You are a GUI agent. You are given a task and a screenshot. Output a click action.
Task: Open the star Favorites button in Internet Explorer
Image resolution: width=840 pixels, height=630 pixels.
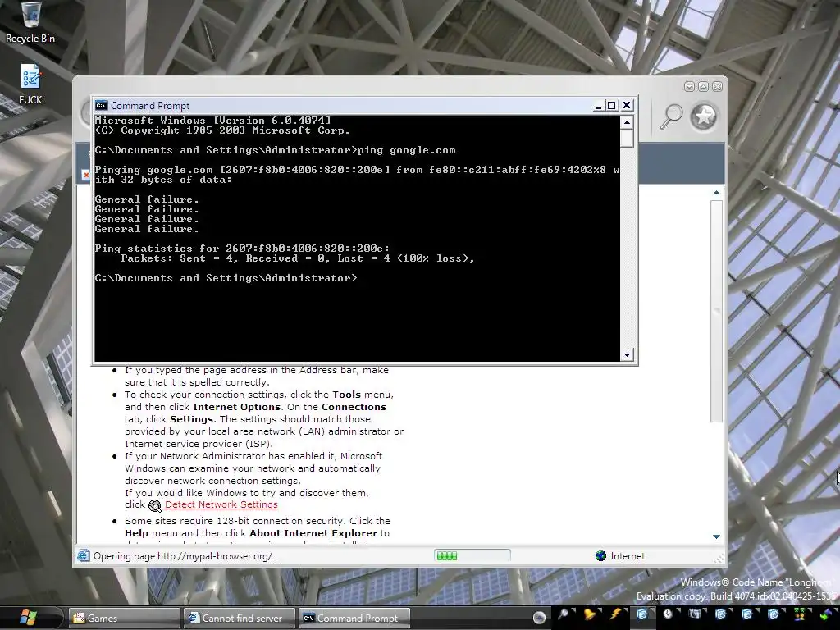[x=703, y=116]
